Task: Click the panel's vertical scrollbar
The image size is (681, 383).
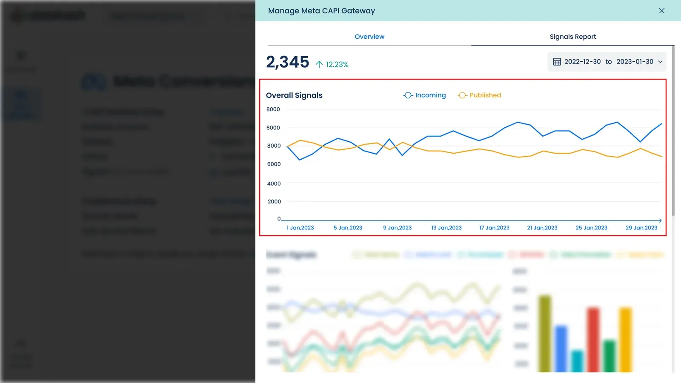Action: pos(673,131)
